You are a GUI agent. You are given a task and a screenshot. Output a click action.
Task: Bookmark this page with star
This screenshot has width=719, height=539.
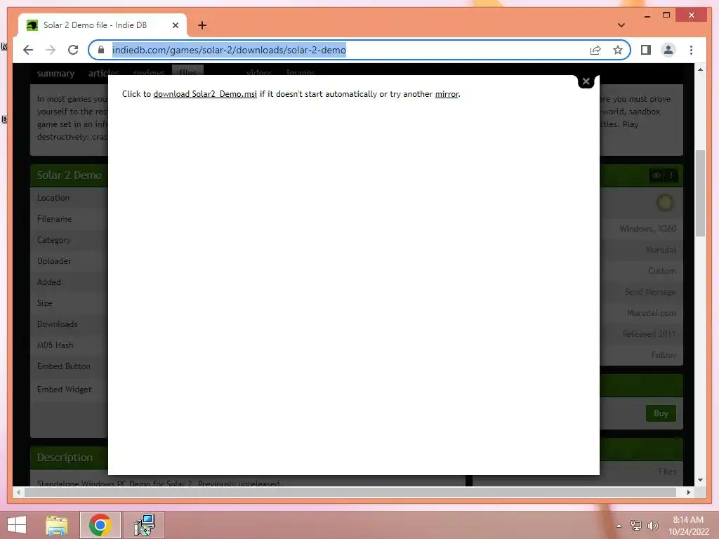pos(618,50)
